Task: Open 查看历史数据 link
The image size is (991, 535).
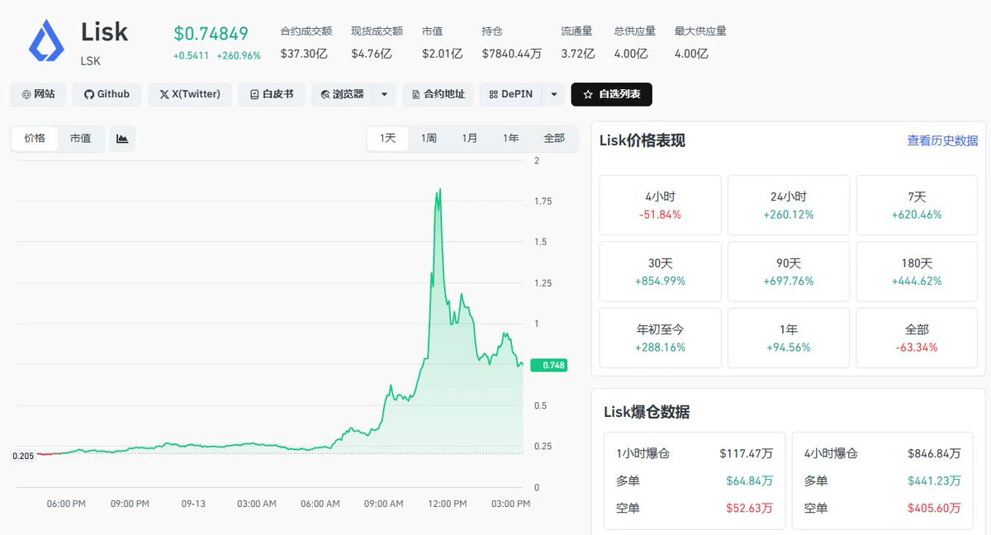Action: tap(942, 140)
